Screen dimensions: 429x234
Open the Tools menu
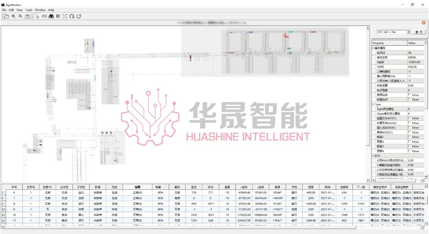coord(29,10)
